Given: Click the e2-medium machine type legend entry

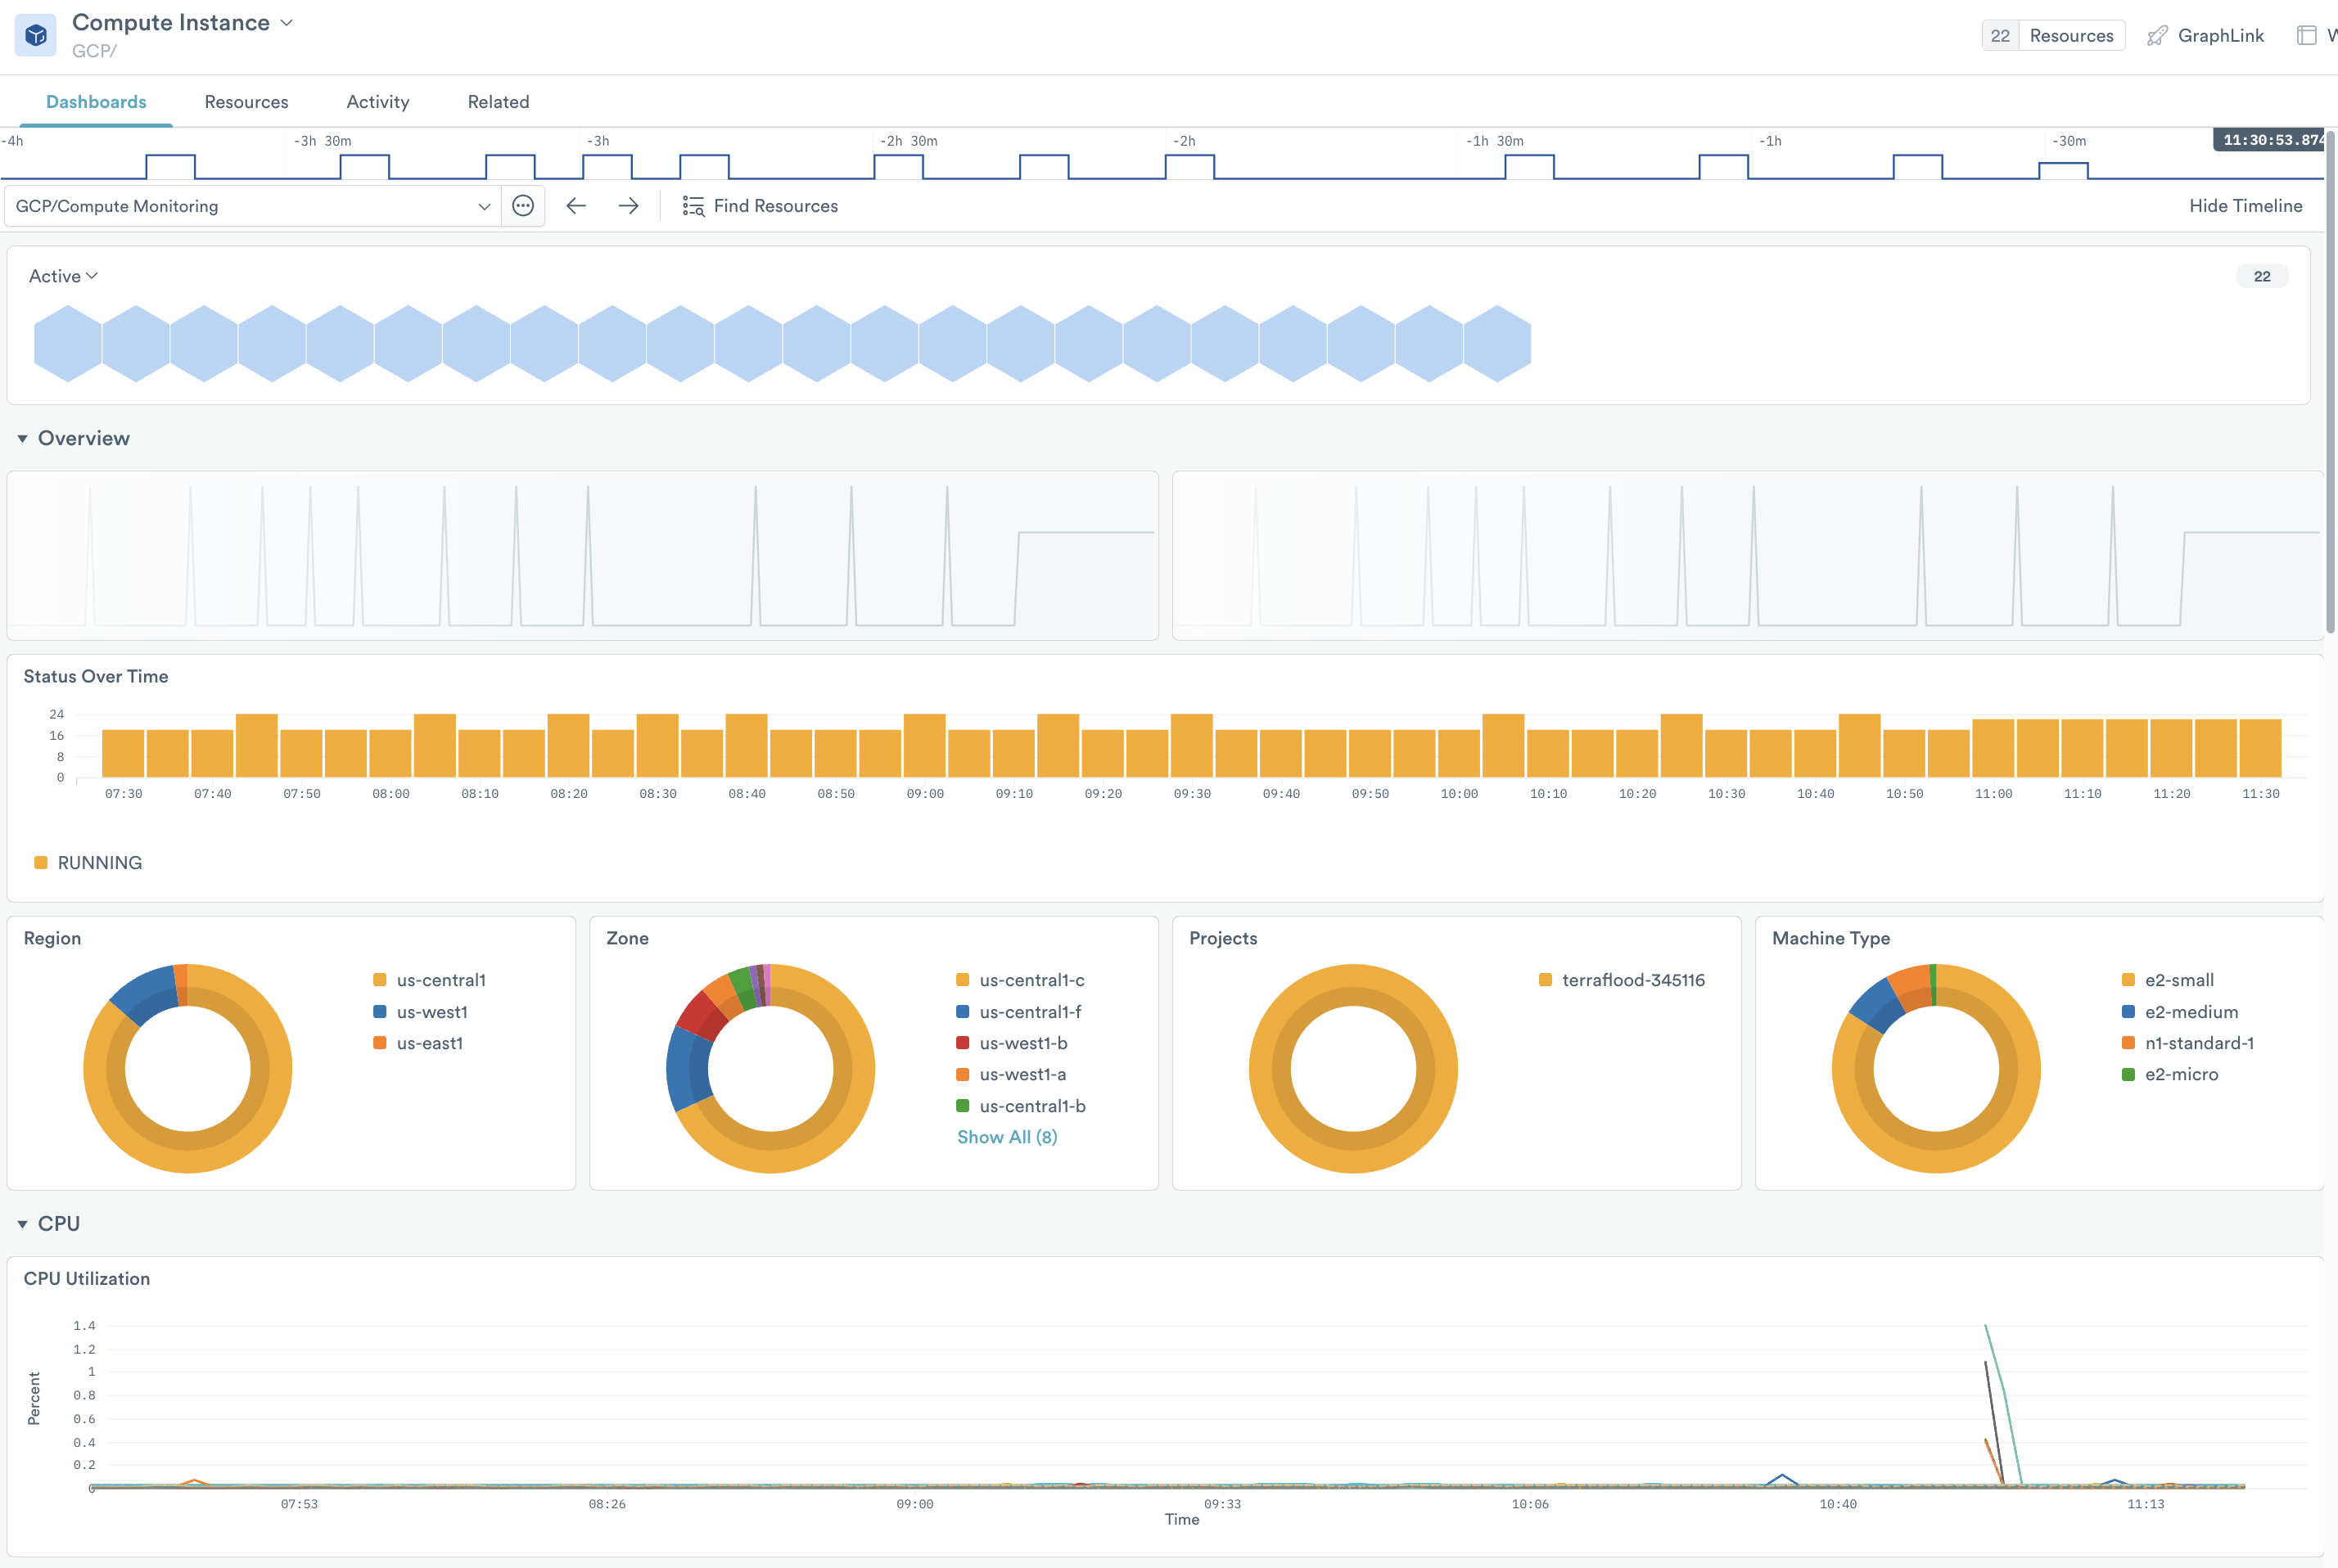Looking at the screenshot, I should click(x=2180, y=1012).
